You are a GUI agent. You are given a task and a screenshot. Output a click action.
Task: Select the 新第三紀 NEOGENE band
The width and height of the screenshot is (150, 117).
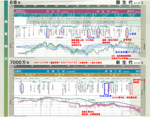[117, 71]
